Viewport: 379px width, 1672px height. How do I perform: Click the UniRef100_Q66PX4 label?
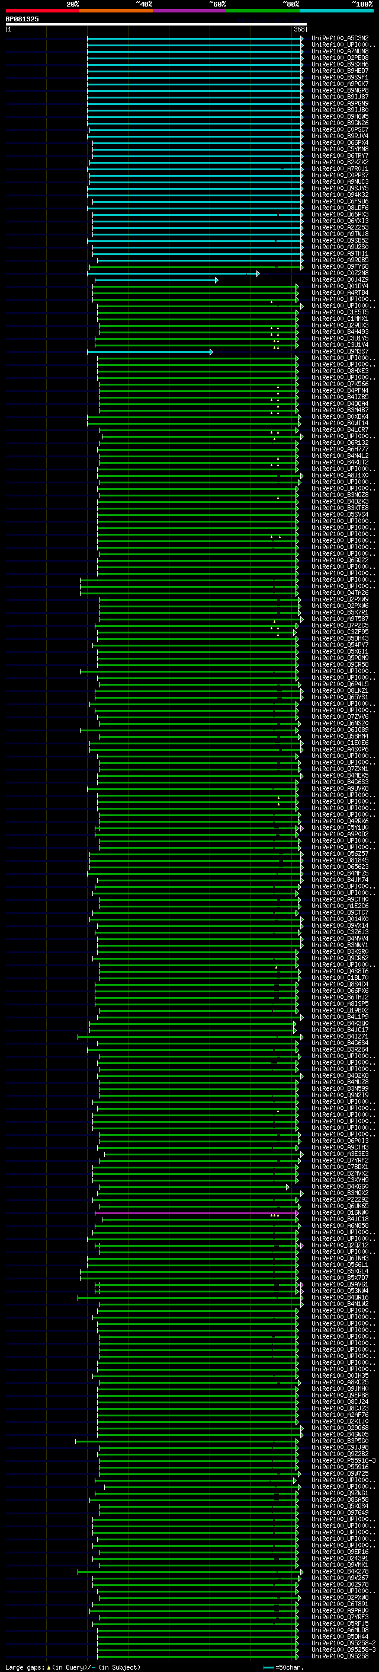[x=340, y=143]
